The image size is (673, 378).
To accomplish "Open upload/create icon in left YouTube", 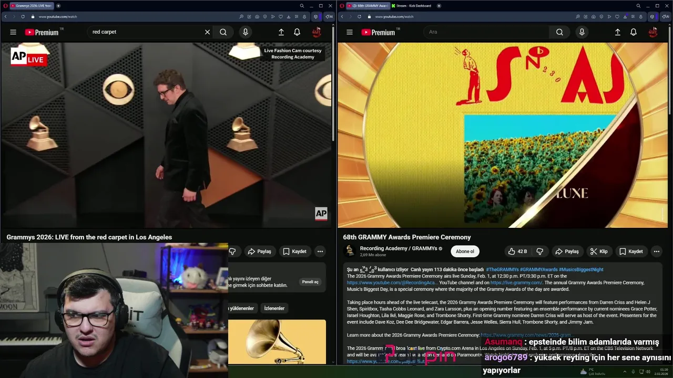I will click(x=281, y=32).
